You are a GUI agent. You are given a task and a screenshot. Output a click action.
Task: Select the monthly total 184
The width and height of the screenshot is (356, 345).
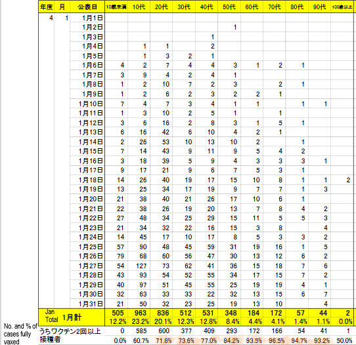[254, 313]
